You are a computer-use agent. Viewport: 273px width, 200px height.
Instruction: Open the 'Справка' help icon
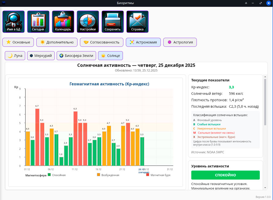[137, 22]
